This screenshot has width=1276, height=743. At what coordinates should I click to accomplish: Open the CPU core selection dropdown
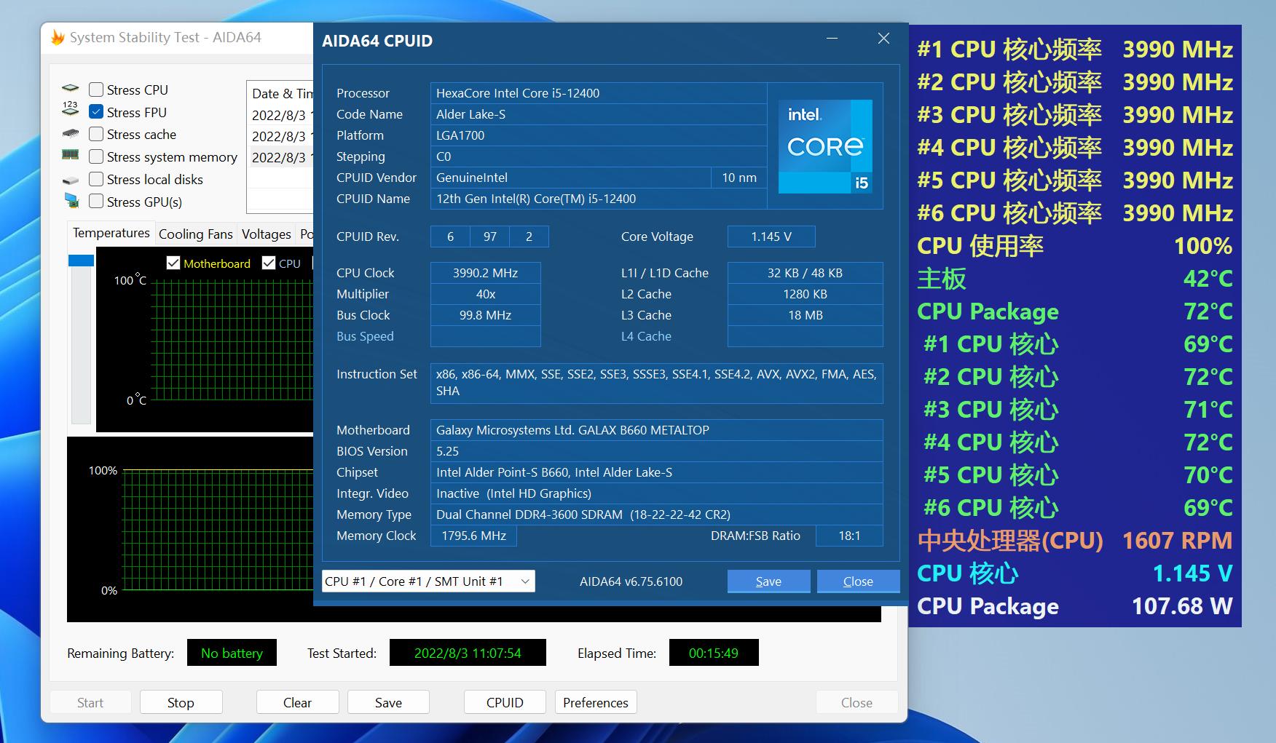click(x=428, y=581)
